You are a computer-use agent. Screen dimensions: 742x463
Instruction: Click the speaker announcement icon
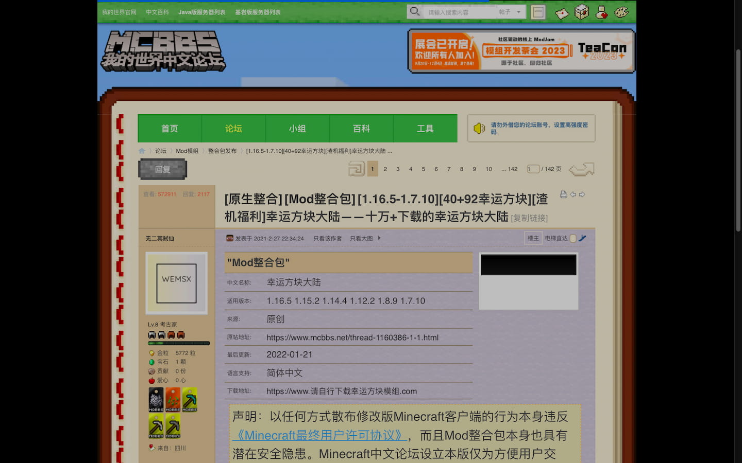point(479,128)
